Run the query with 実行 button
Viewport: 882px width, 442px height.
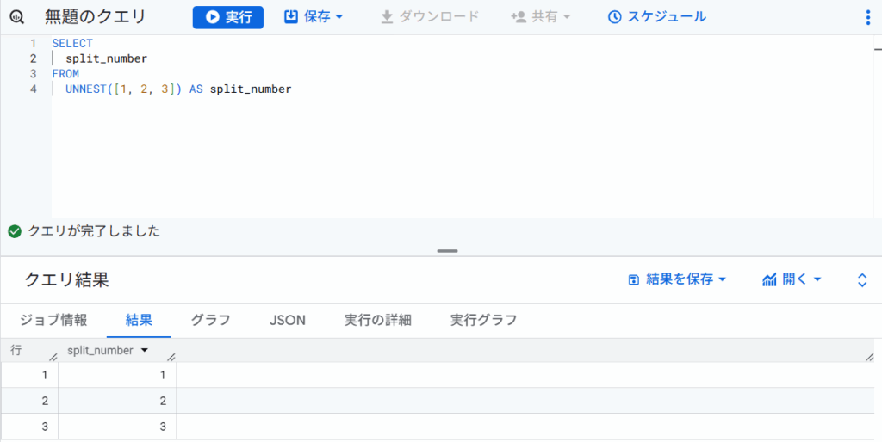(x=227, y=17)
